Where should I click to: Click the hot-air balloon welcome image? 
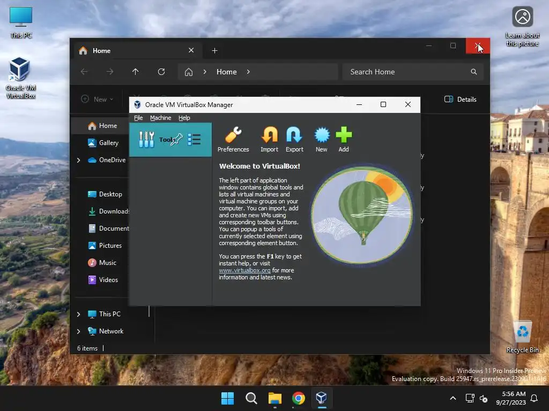pos(362,215)
